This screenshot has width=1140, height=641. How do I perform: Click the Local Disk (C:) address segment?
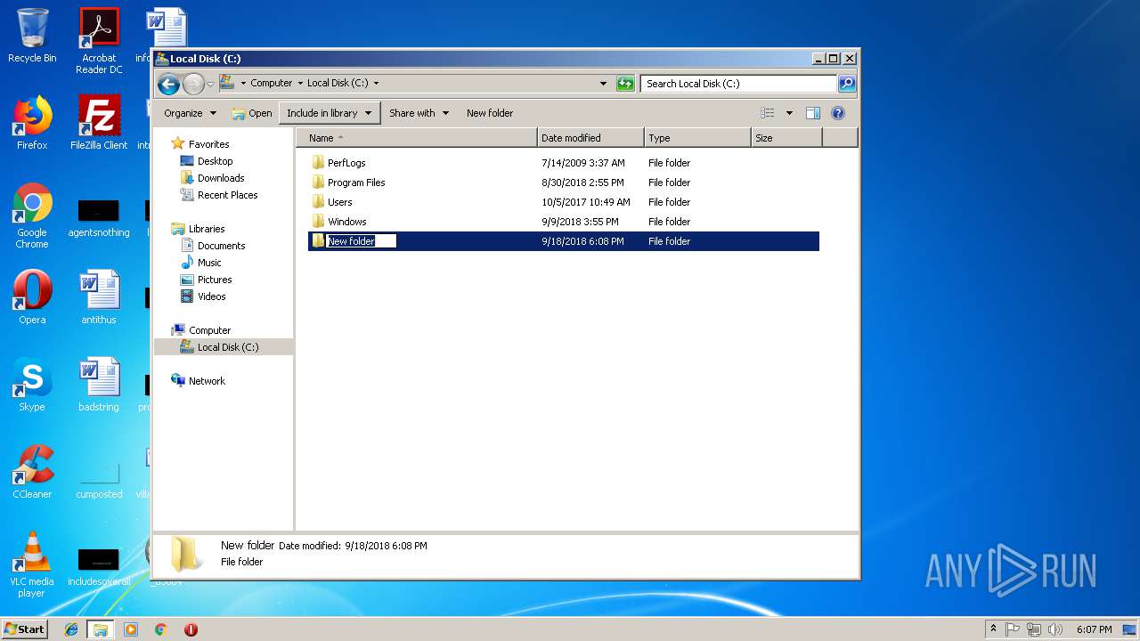[338, 83]
